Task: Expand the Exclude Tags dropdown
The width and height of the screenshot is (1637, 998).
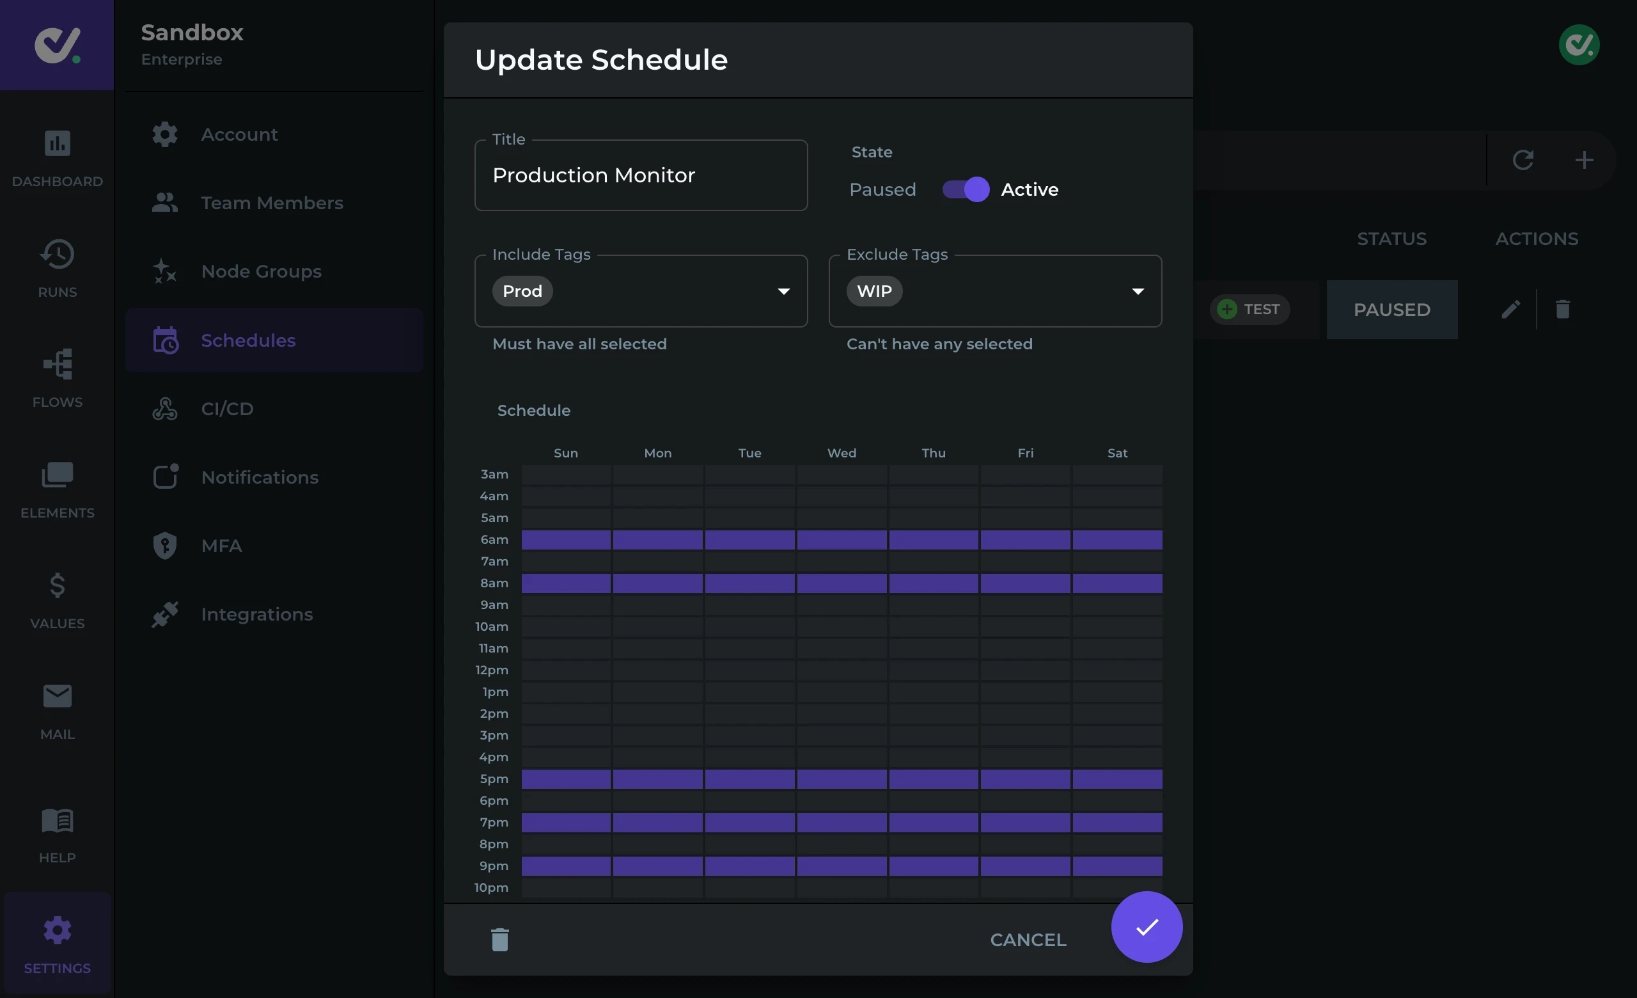Action: click(1136, 290)
